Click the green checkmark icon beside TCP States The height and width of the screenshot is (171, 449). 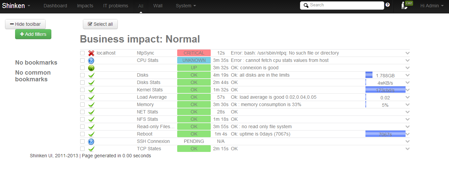91,149
